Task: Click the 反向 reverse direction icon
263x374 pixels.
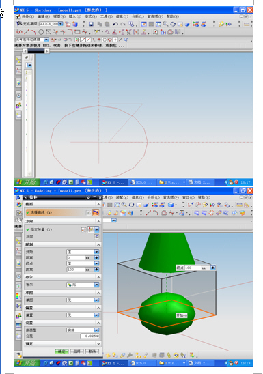Action: pos(96,237)
